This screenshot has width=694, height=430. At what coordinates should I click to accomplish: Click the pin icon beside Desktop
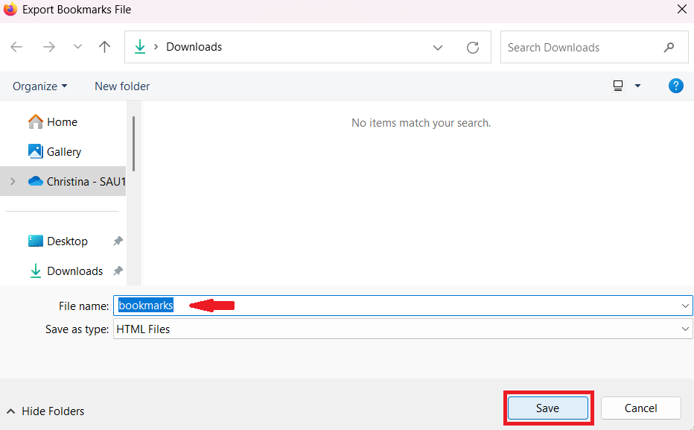[x=118, y=241]
